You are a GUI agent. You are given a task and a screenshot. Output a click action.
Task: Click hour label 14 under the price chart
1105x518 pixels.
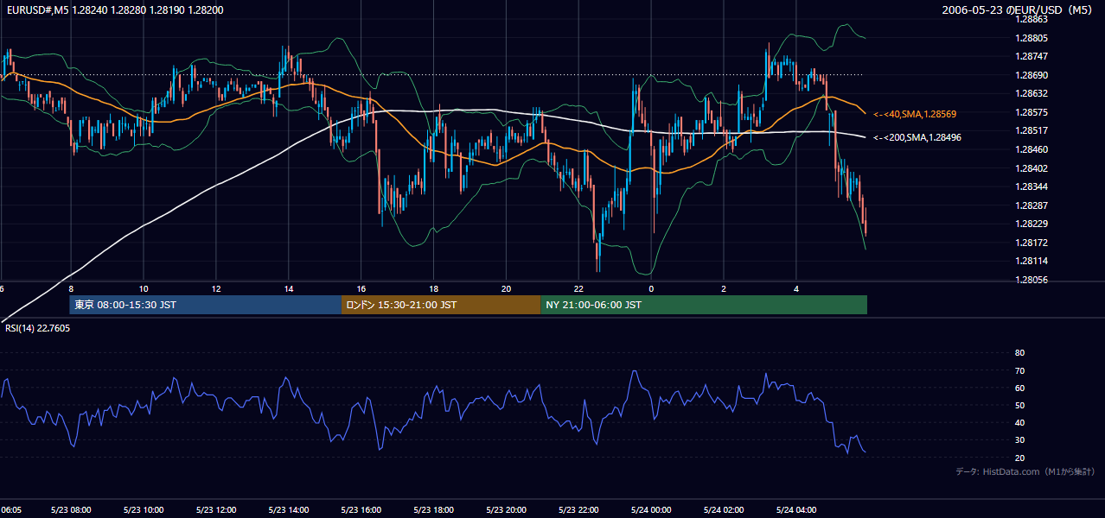[x=289, y=289]
